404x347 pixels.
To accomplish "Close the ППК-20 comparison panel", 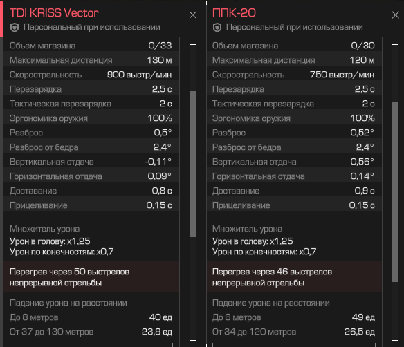I will tap(396, 15).
